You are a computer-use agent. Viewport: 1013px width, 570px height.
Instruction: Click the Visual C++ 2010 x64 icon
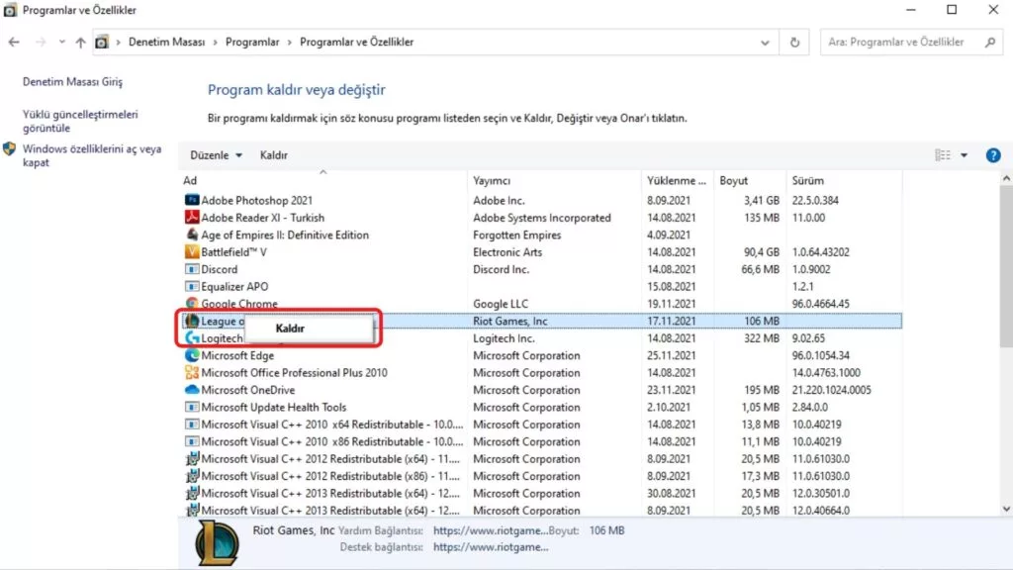(191, 425)
